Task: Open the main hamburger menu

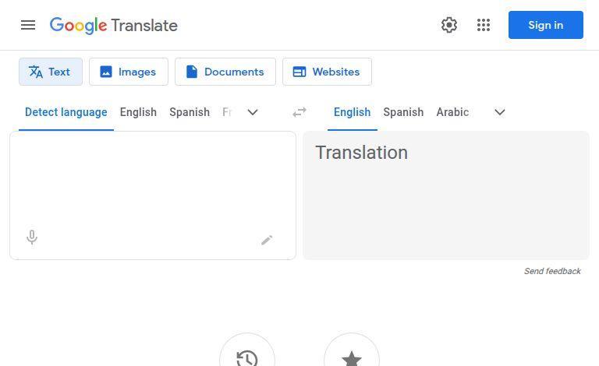Action: [x=28, y=25]
